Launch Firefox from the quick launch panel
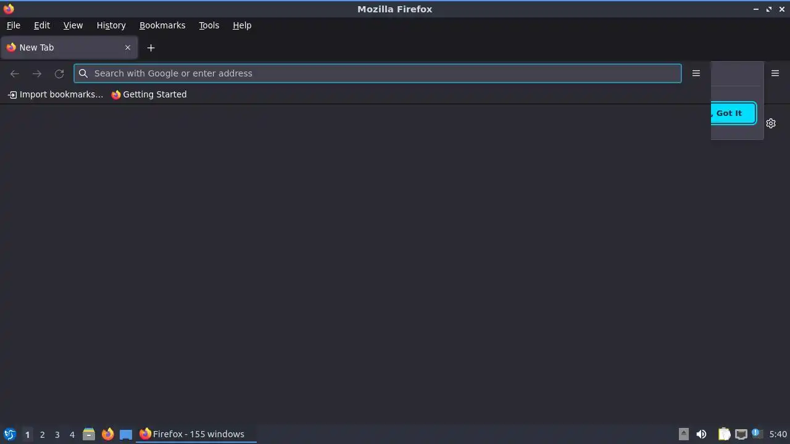Viewport: 790px width, 444px height. pos(107,434)
